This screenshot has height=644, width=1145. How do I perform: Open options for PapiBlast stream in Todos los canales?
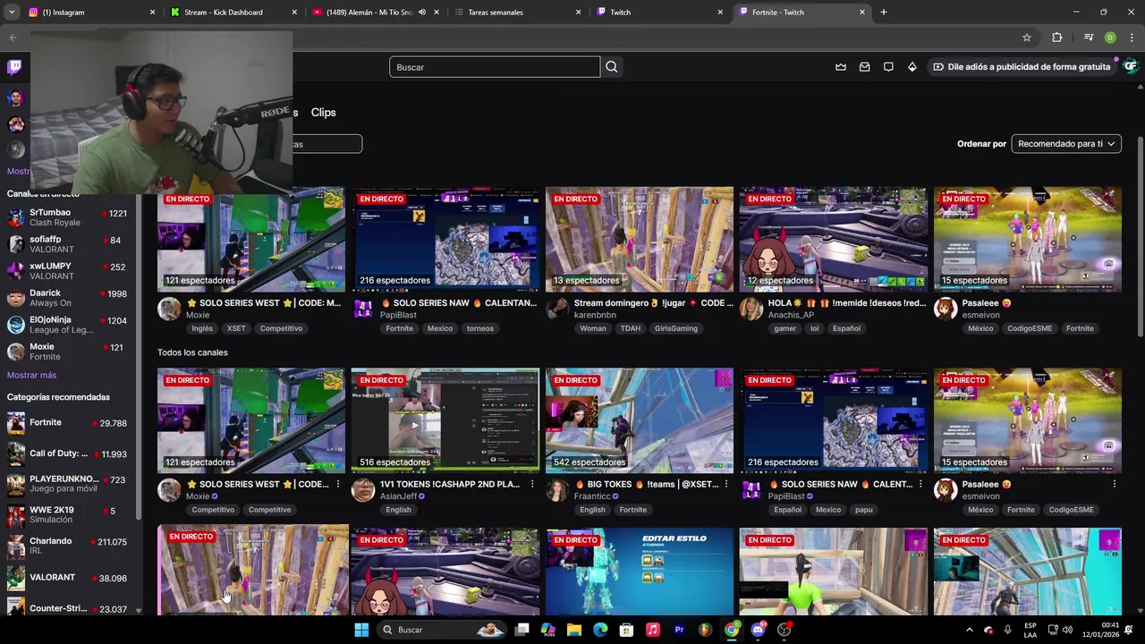pos(920,484)
